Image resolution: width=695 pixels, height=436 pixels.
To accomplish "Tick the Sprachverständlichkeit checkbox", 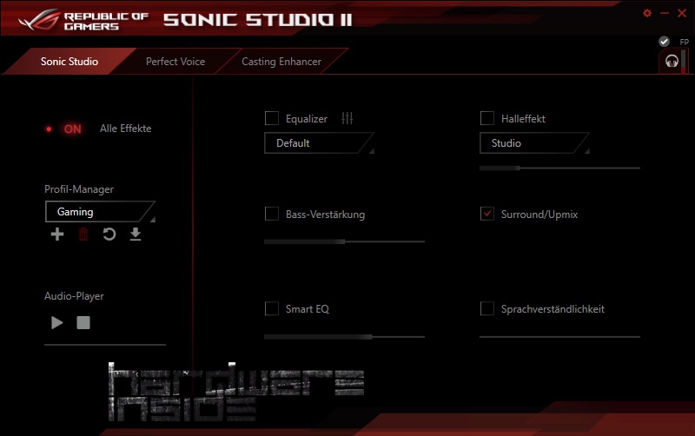I will (x=487, y=309).
